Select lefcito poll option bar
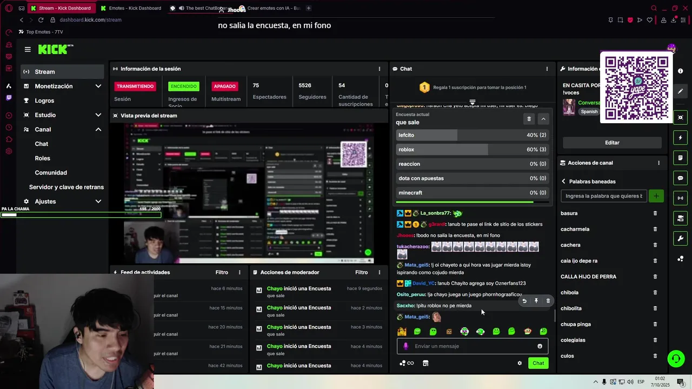Image resolution: width=692 pixels, height=389 pixels. [472, 135]
